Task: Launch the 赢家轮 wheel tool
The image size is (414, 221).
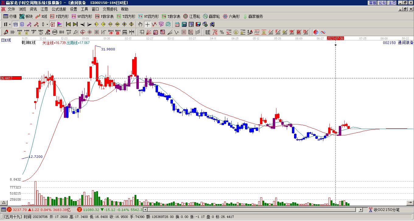Action: (212, 16)
